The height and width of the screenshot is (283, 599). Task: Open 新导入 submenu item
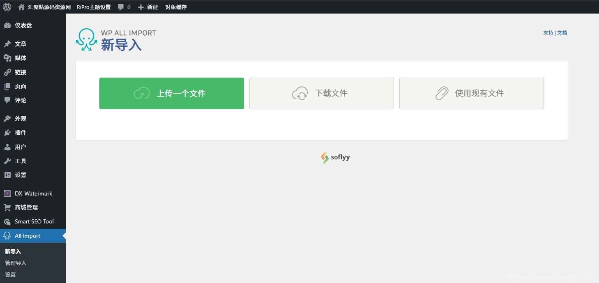coord(13,251)
